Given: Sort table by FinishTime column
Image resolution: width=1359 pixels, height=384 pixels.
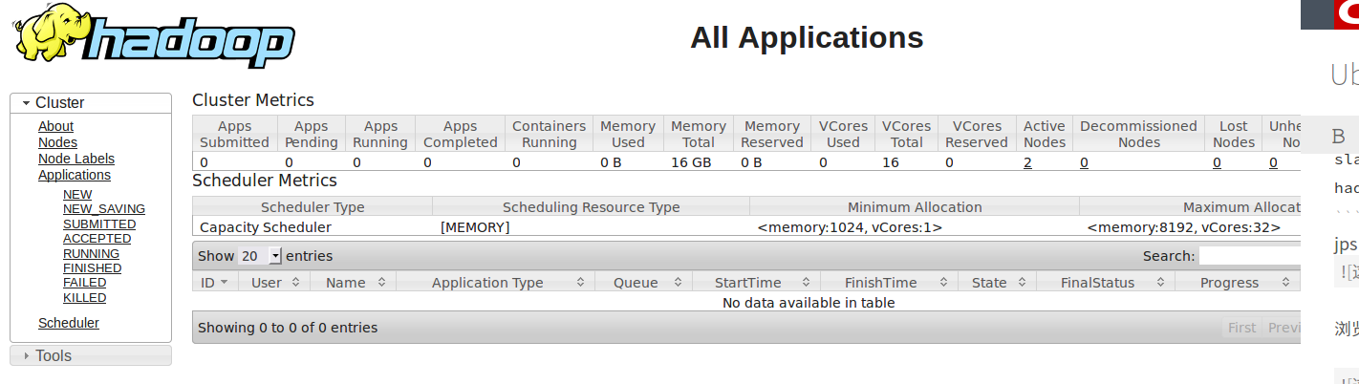Looking at the screenshot, I should pyautogui.click(x=889, y=283).
